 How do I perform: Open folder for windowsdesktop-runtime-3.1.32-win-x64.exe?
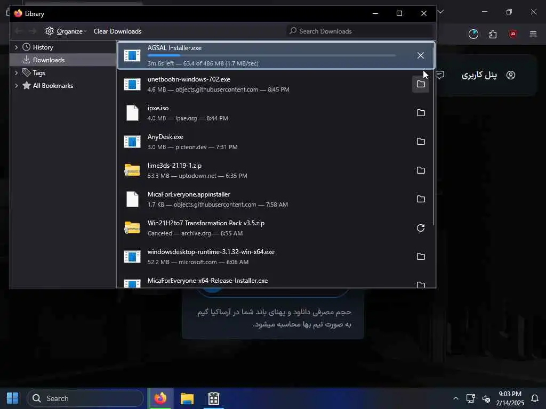421,257
